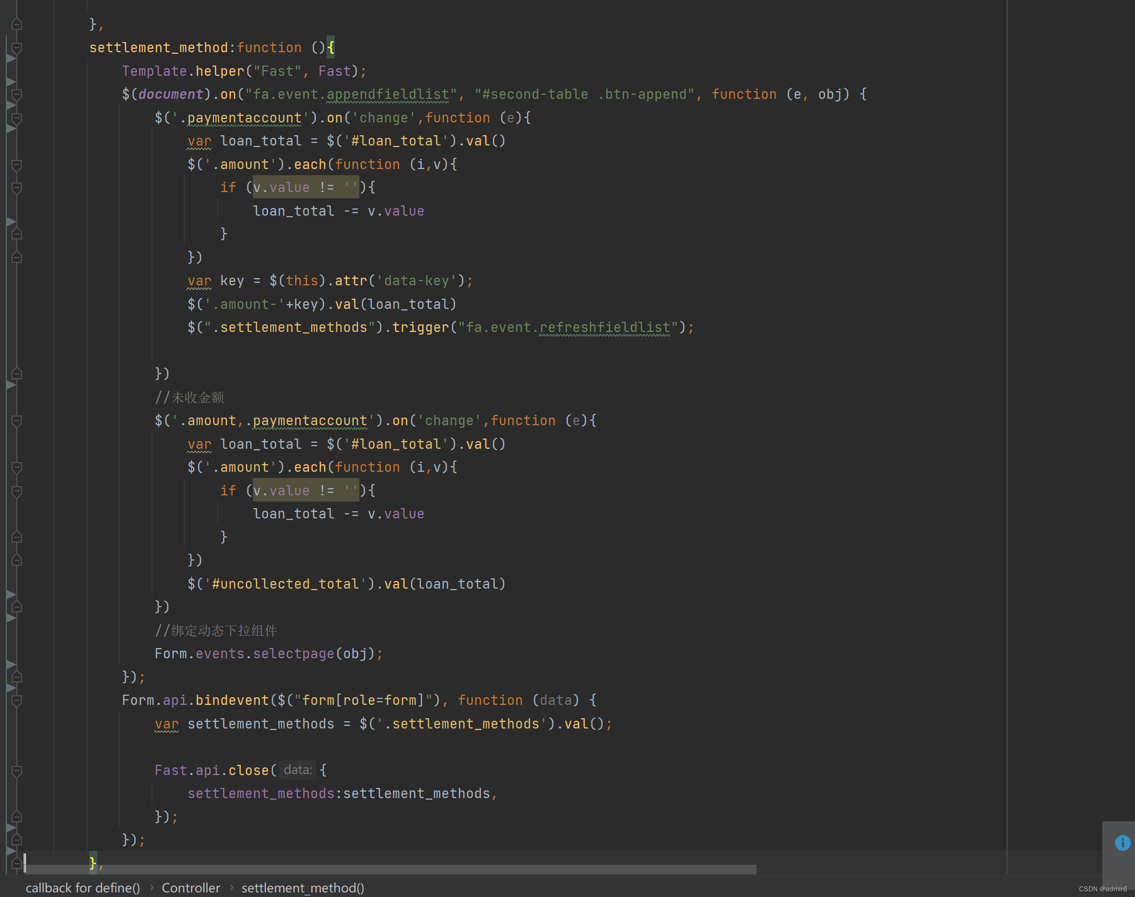The image size is (1135, 897).
Task: Click the //未收金额 comment
Action: (x=189, y=398)
